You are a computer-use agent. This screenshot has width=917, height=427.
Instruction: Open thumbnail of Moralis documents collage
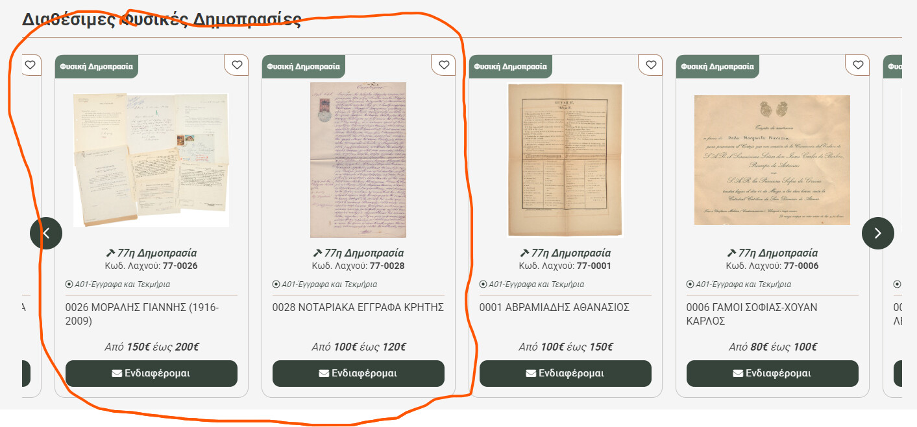coord(151,159)
